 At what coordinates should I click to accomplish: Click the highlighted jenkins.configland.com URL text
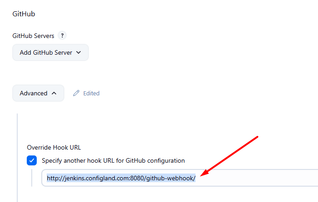121,178
